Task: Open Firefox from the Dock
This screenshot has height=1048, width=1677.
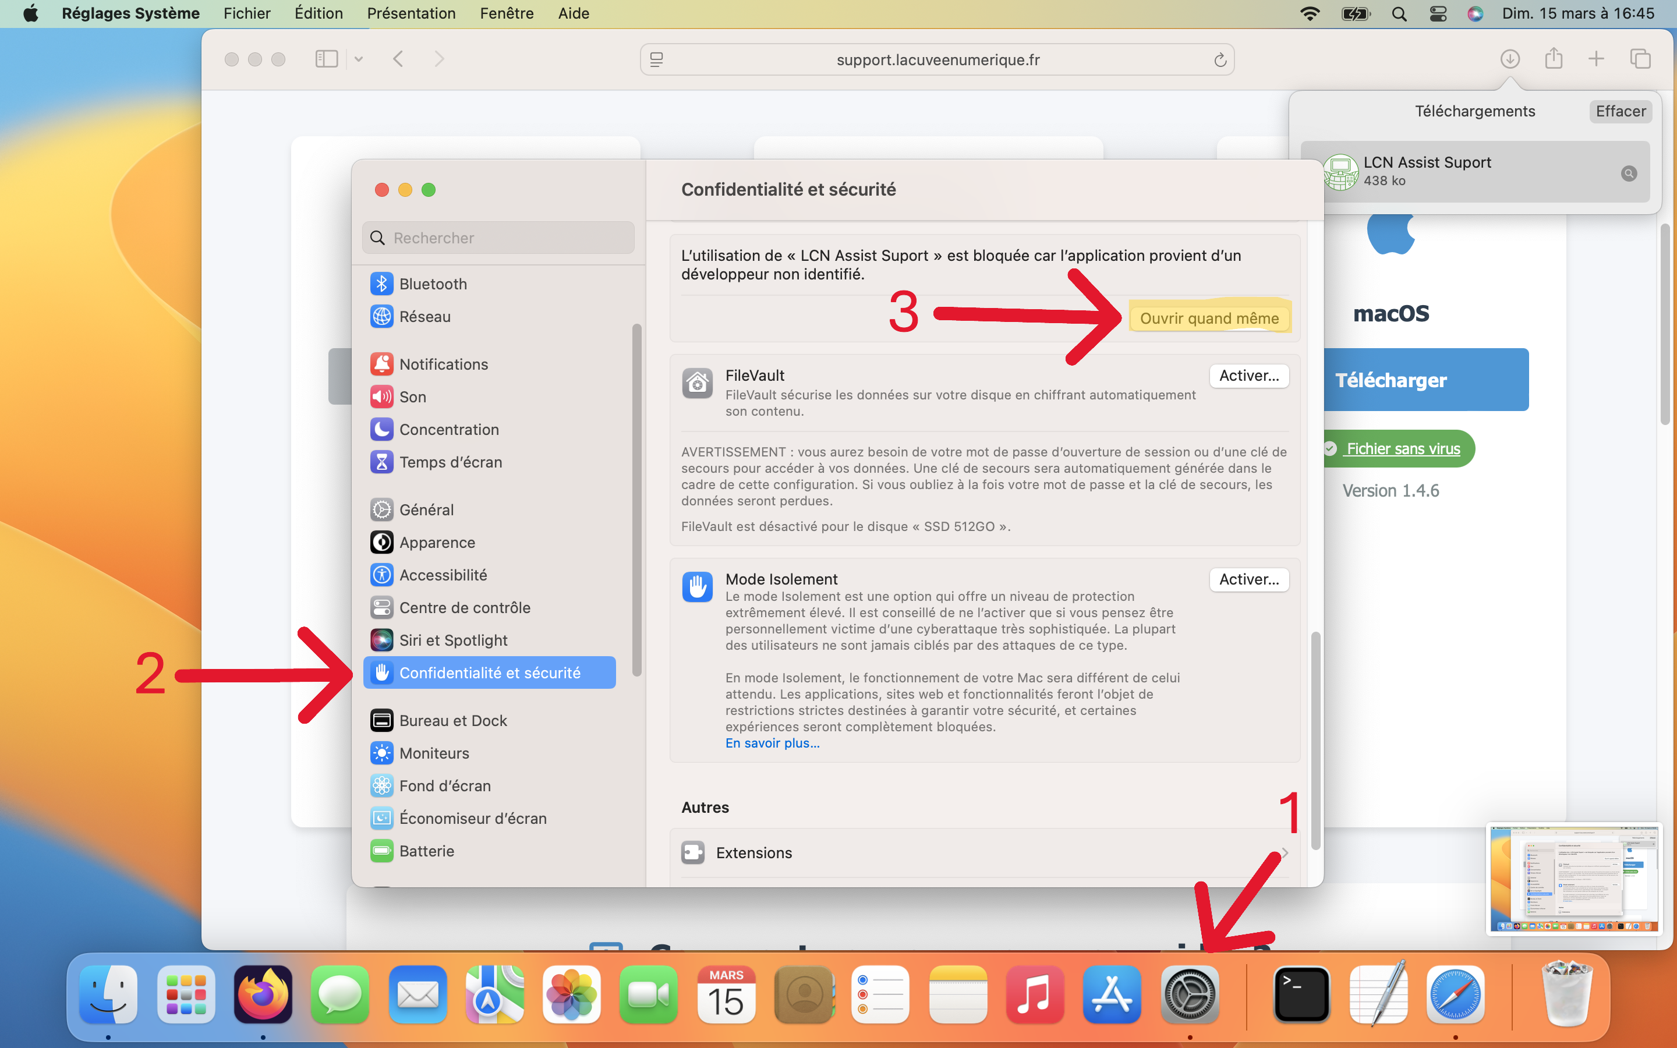Action: [263, 994]
